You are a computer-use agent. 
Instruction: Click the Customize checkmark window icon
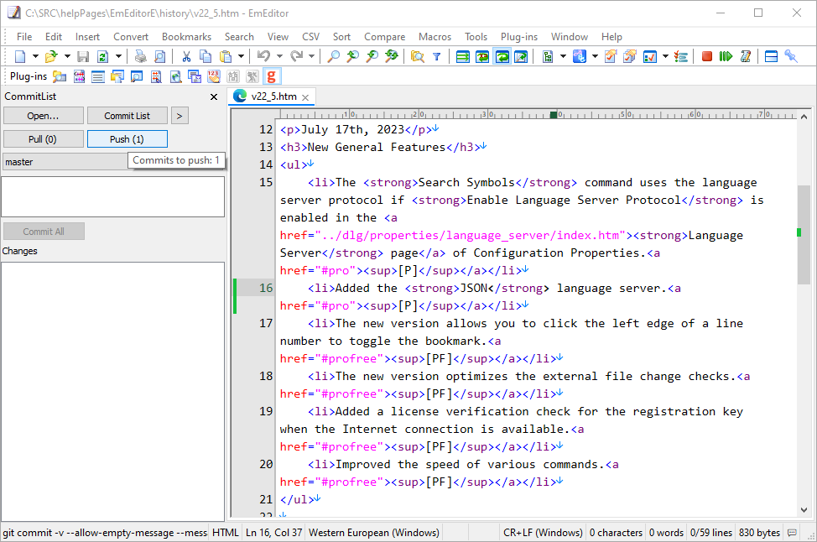pos(650,56)
